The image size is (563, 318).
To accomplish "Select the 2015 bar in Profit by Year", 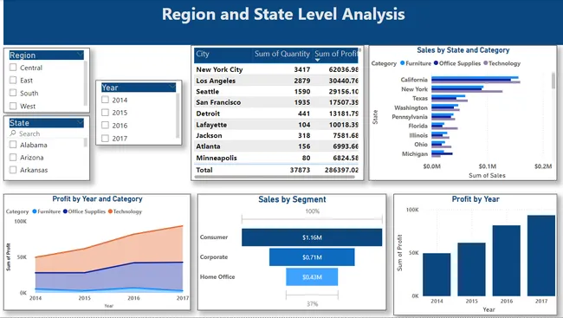I will click(471, 269).
